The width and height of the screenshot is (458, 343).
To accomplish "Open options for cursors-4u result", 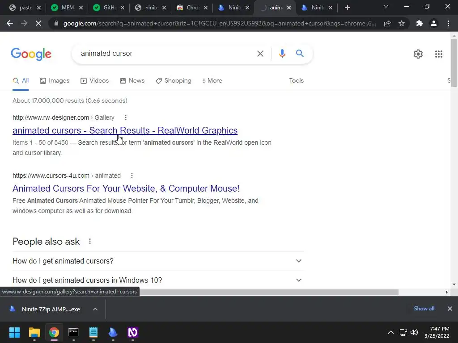I will pyautogui.click(x=132, y=176).
